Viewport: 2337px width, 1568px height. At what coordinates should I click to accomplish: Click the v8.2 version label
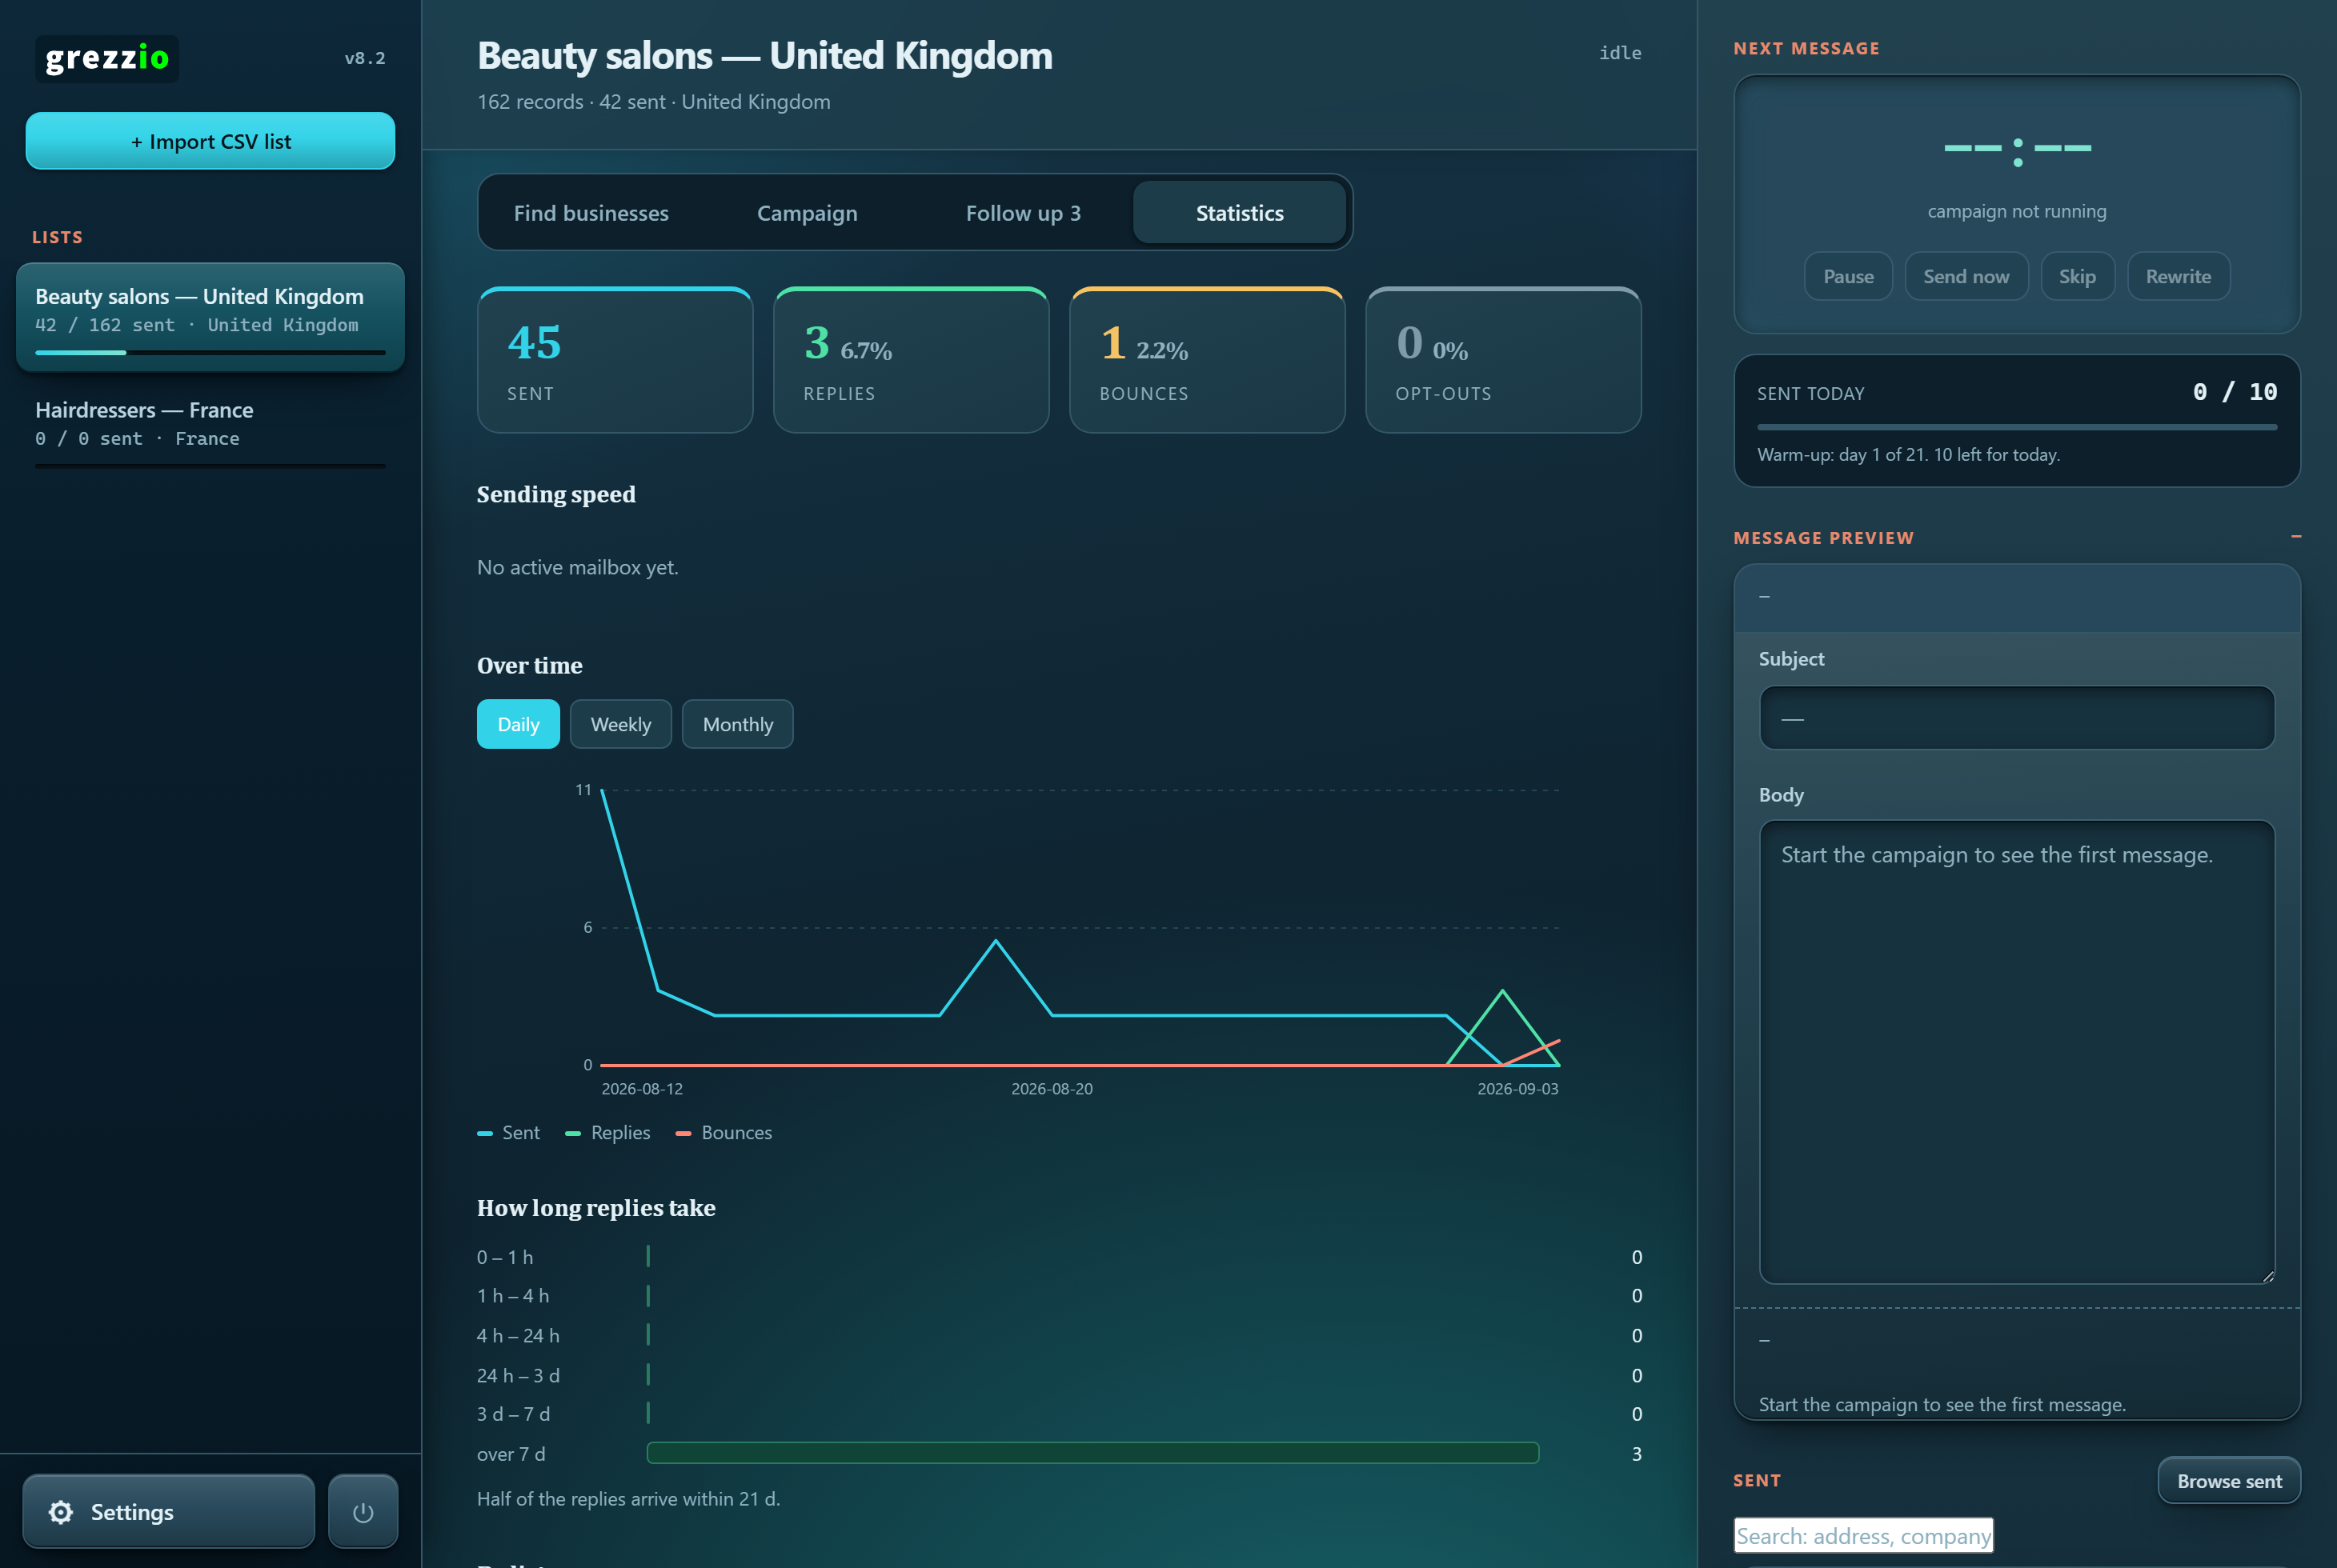(364, 58)
